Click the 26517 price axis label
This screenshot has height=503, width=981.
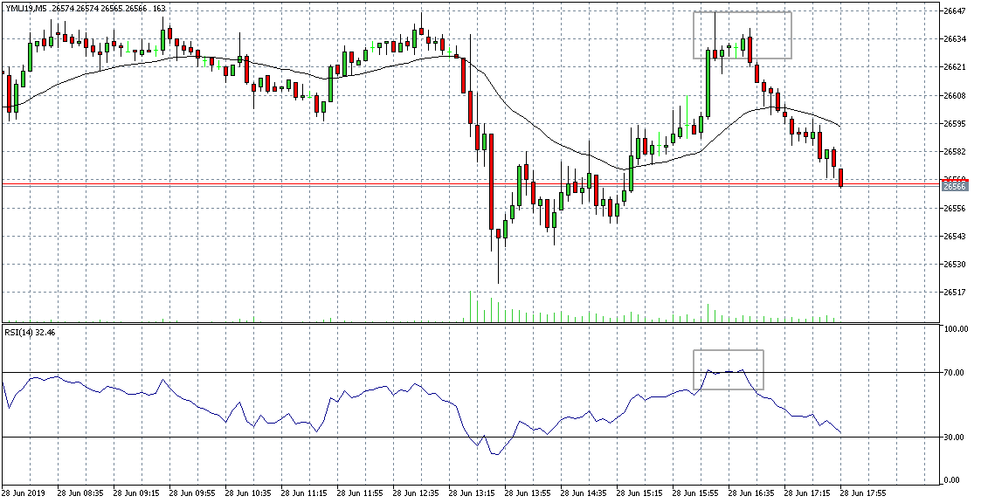click(x=955, y=293)
